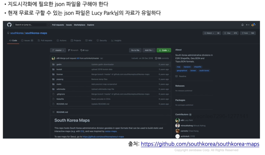The width and height of the screenshot is (265, 155).
Task: Open the user avatar menu
Action: click(x=253, y=25)
